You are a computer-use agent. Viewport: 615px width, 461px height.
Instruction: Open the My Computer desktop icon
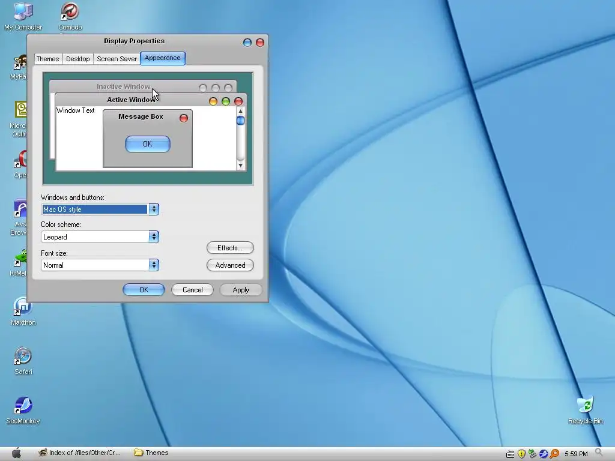click(23, 16)
